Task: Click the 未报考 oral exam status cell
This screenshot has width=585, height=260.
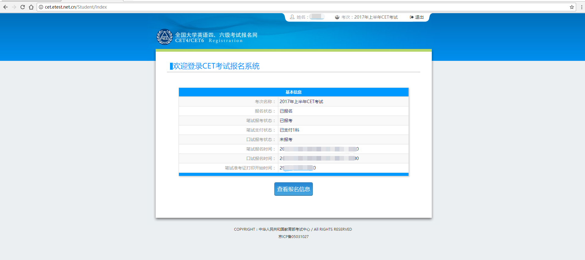Action: coord(286,139)
